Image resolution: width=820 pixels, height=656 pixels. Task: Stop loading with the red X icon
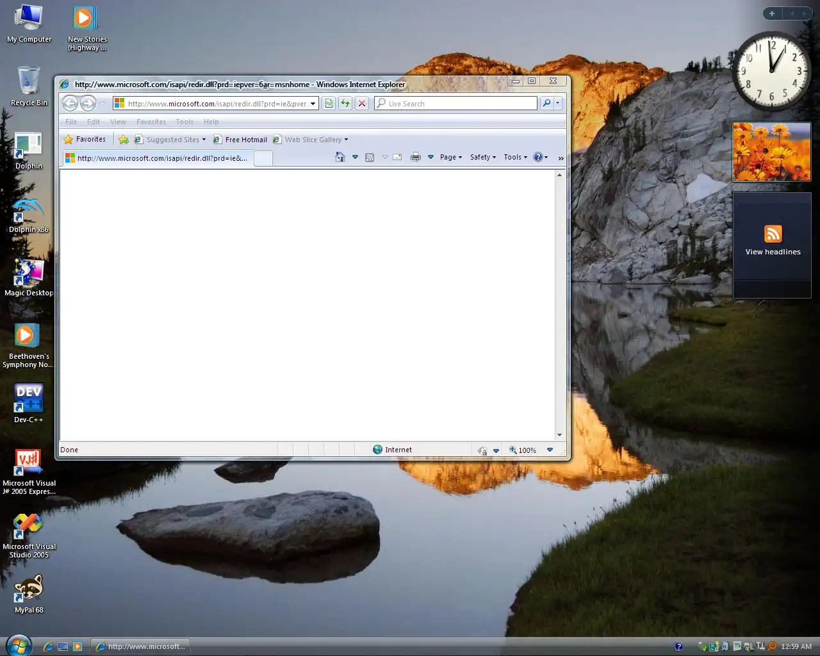point(362,103)
